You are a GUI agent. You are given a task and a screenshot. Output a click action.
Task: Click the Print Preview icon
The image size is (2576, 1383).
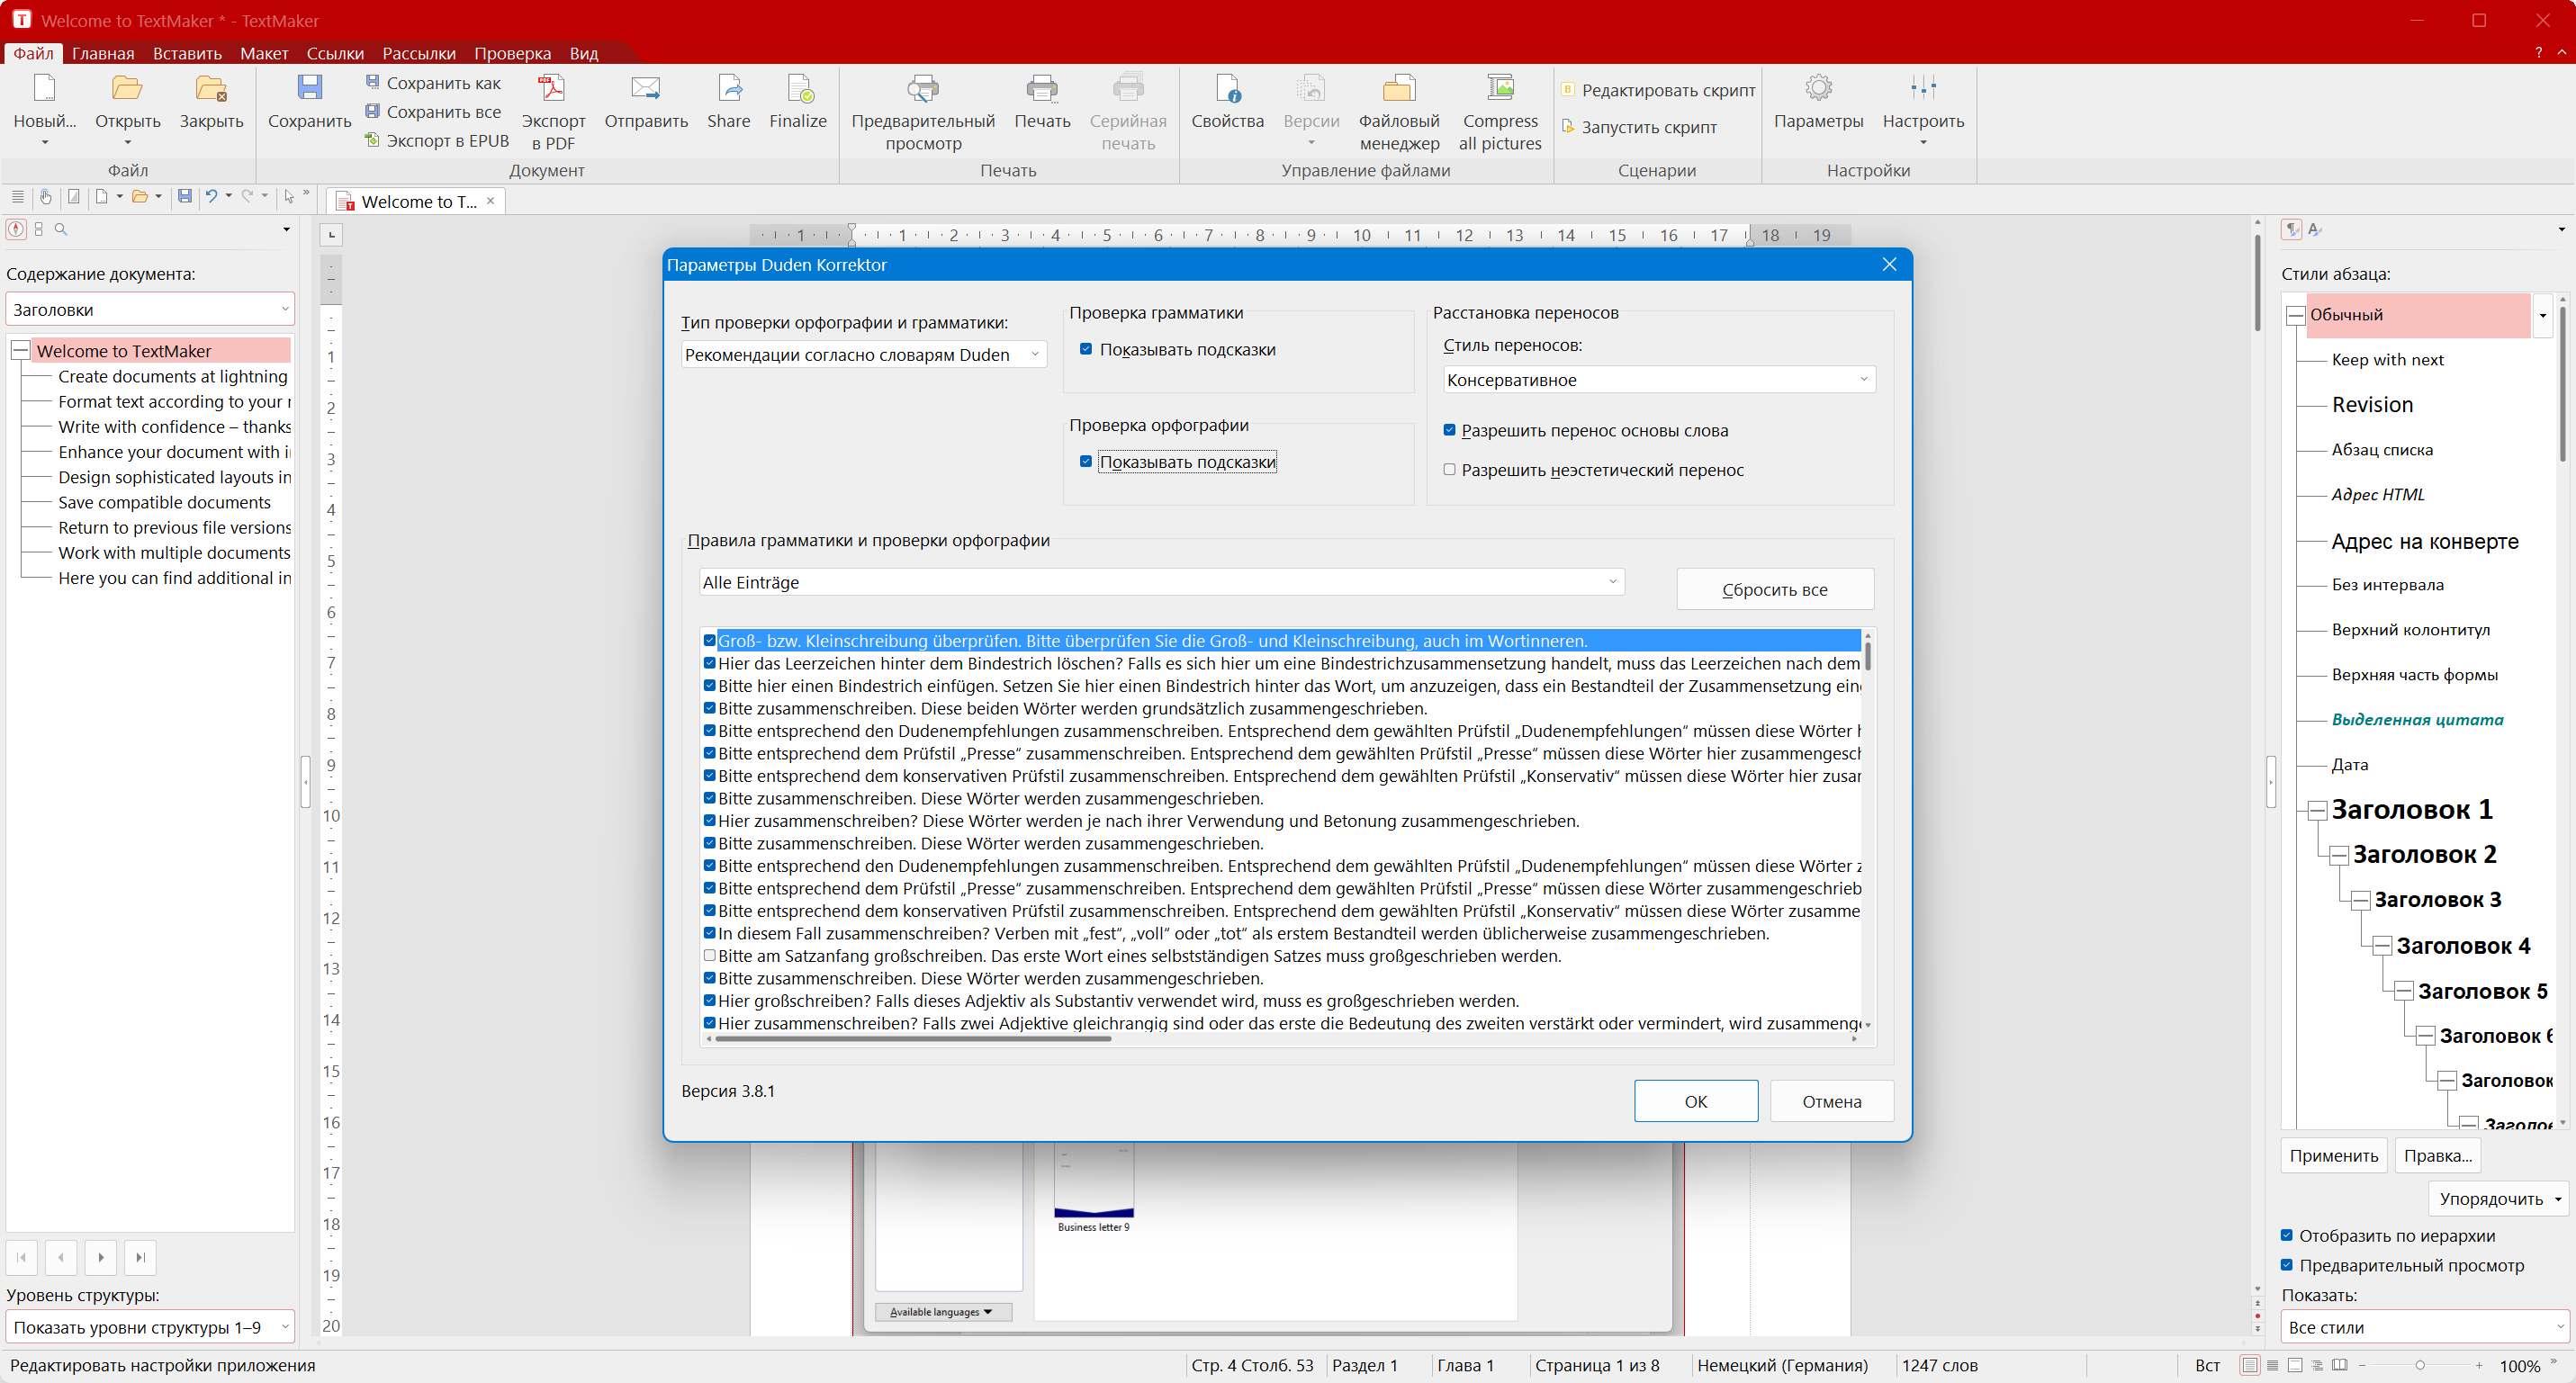pos(922,90)
